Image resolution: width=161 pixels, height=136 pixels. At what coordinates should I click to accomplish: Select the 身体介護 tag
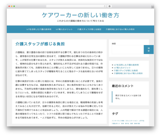(137, 123)
